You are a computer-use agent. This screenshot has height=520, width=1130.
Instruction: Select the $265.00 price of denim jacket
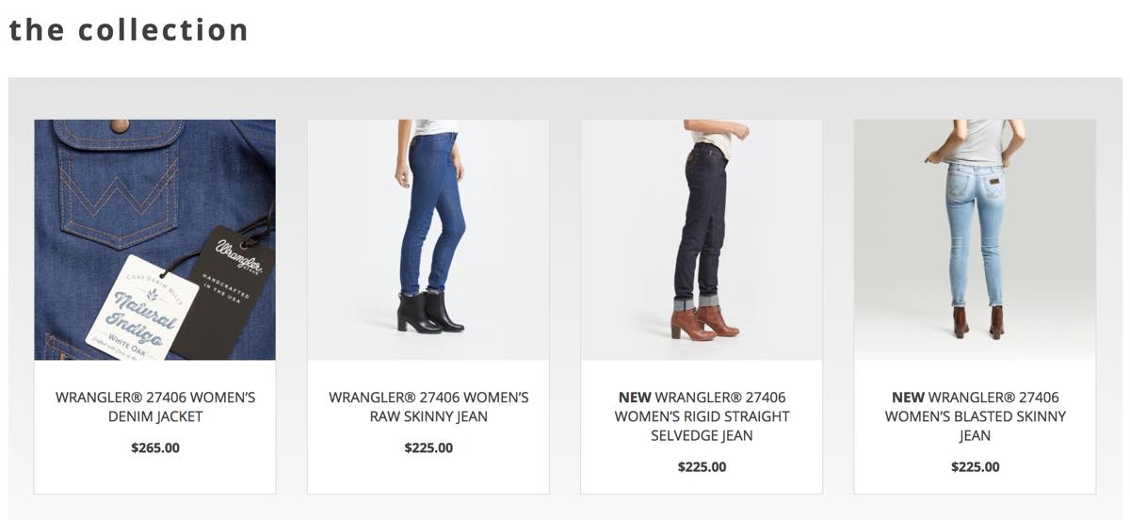pos(155,447)
